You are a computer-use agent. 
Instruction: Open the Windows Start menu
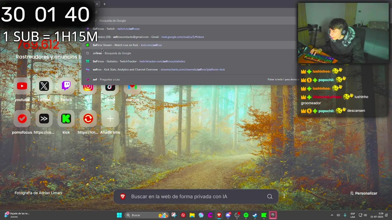coord(119,215)
